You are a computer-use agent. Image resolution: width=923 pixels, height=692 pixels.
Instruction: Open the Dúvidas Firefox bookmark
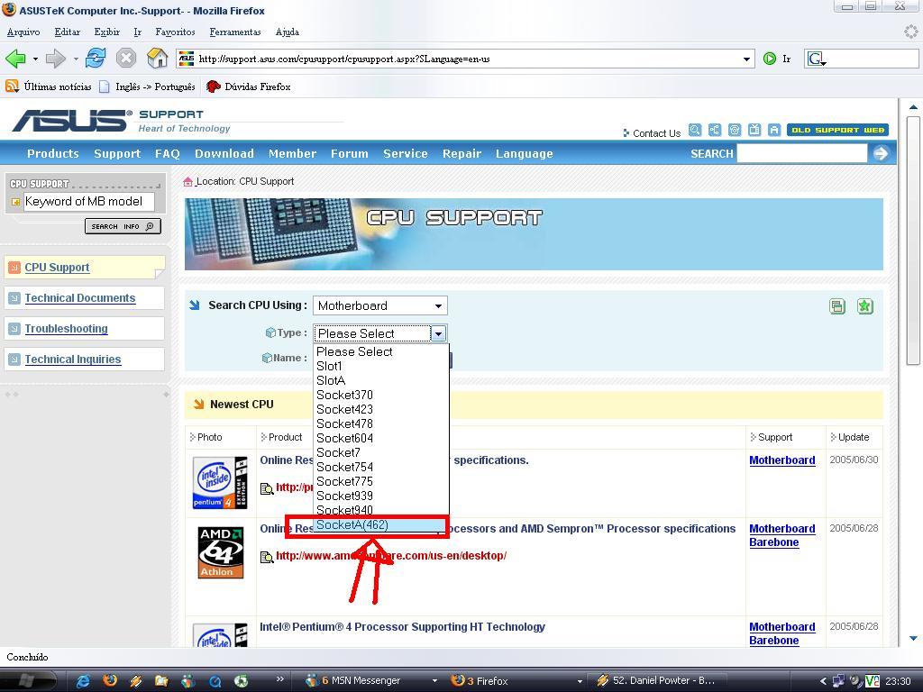tap(249, 86)
